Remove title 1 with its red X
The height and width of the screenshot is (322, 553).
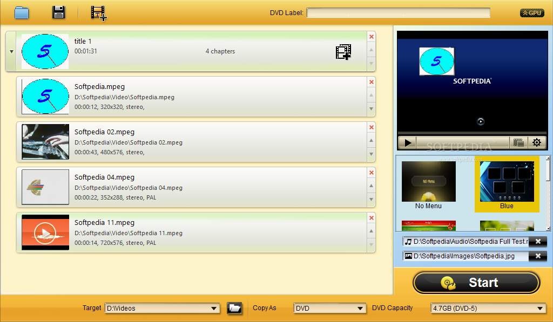(x=372, y=37)
